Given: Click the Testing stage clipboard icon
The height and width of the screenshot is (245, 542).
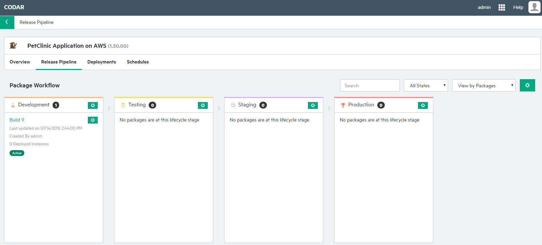Looking at the screenshot, I should point(123,105).
